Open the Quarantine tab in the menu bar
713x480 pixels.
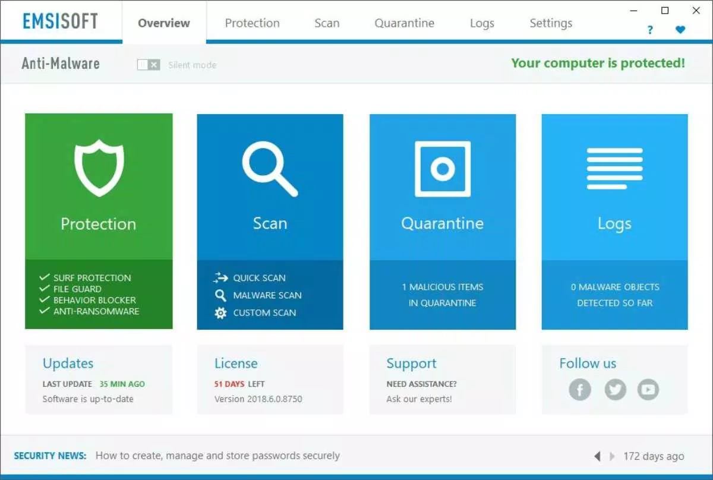pos(405,23)
